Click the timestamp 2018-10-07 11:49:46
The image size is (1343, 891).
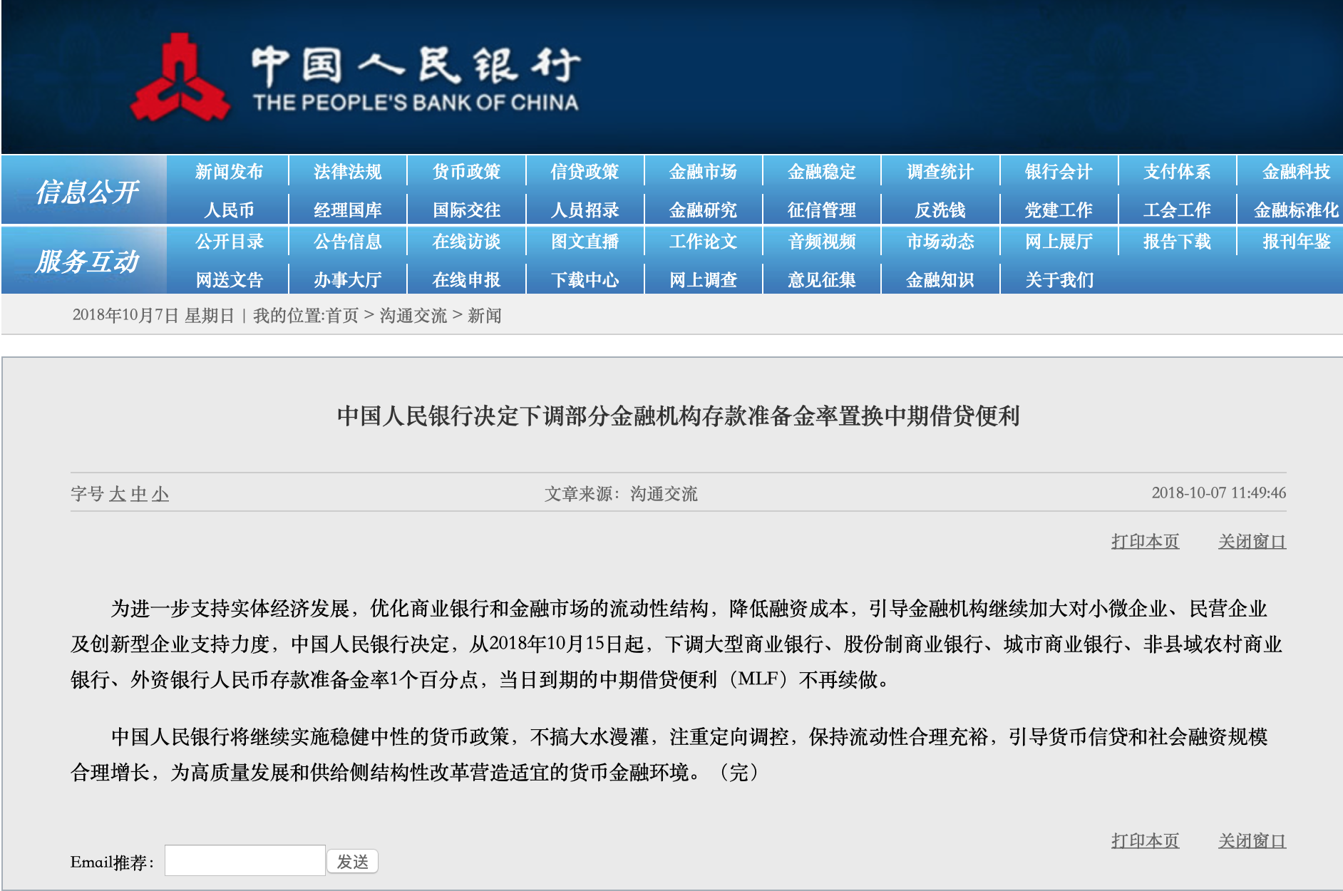point(1218,493)
